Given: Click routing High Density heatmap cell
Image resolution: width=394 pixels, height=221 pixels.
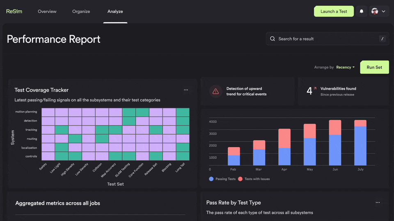Looking at the screenshot, I should (75, 139).
